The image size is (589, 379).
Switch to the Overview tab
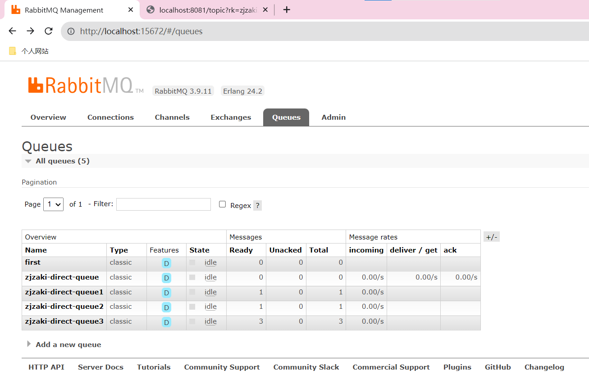pos(48,117)
